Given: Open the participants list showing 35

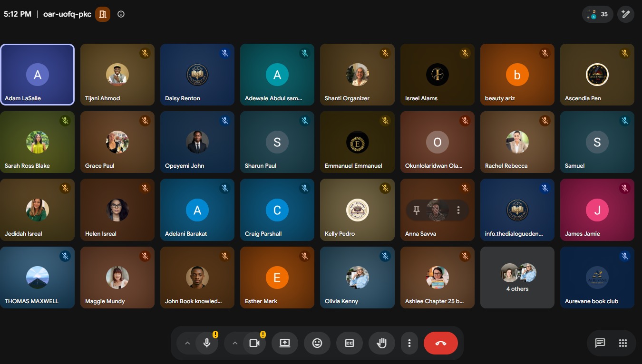Looking at the screenshot, I should (x=597, y=14).
